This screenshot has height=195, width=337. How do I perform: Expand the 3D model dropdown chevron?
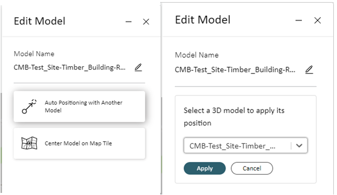tap(299, 145)
